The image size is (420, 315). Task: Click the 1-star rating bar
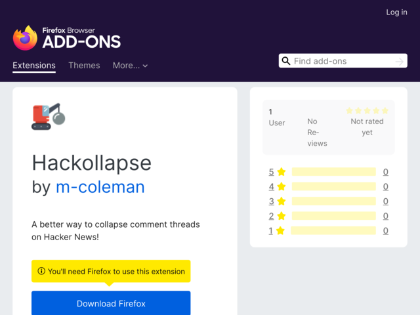tap(333, 230)
